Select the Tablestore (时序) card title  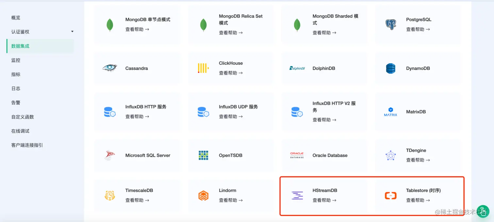423,190
